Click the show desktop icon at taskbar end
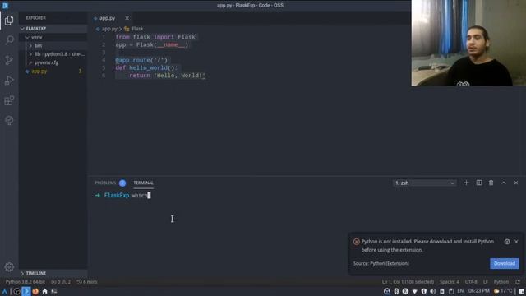526x296 pixels. tap(521, 291)
